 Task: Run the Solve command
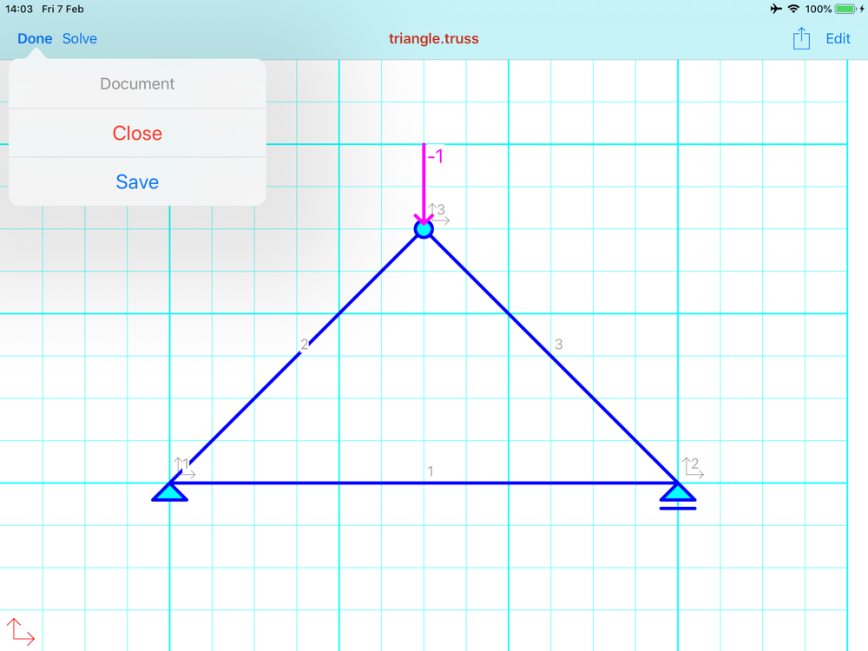tap(80, 39)
